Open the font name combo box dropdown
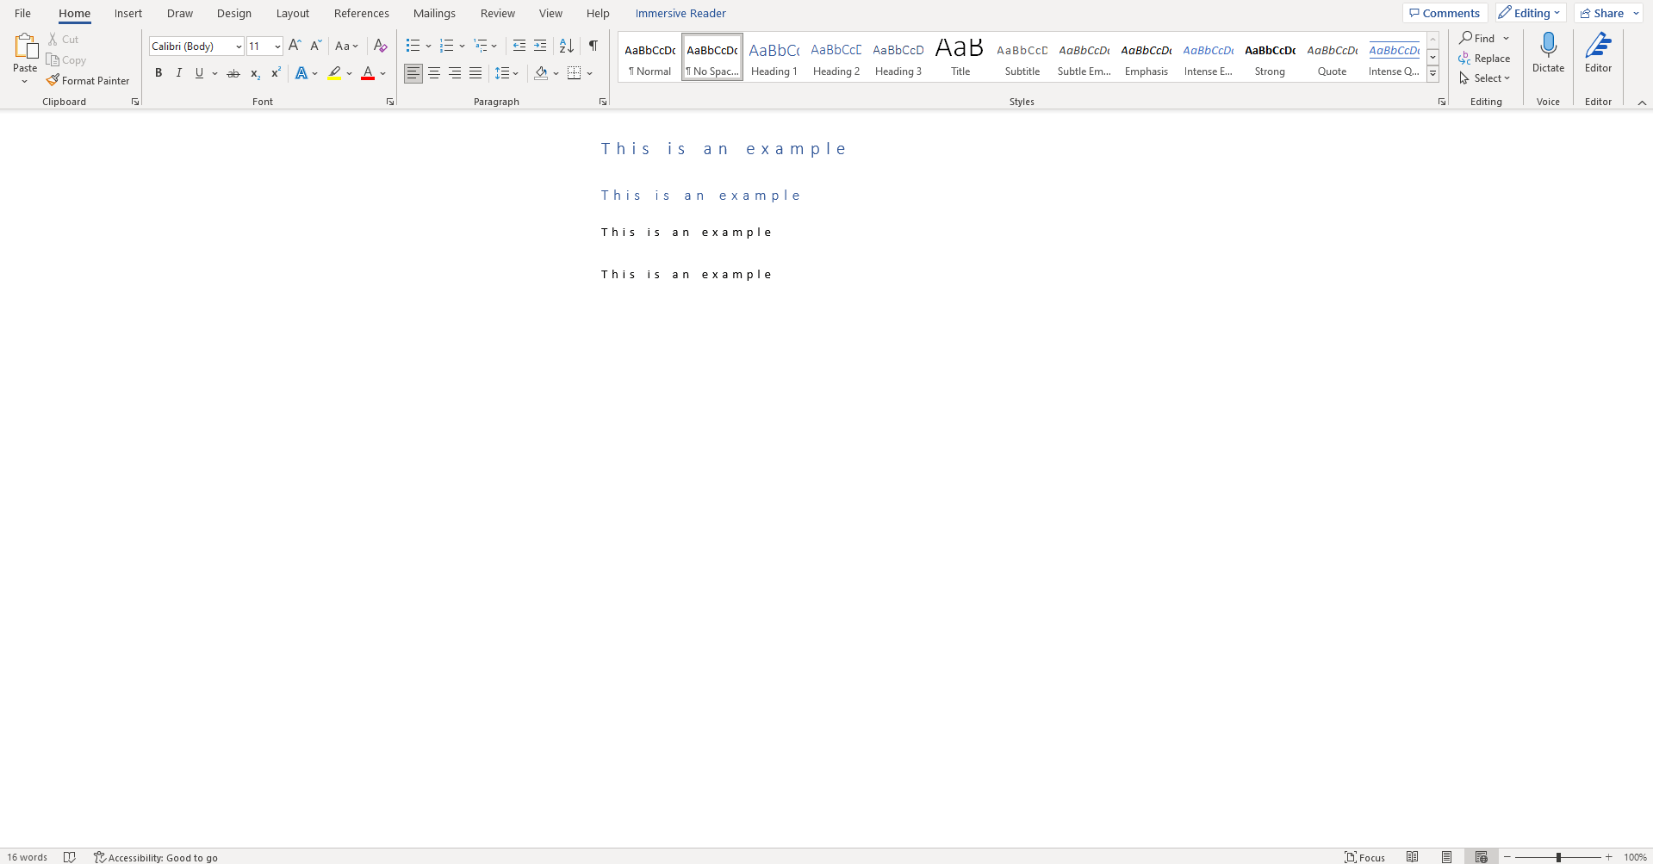This screenshot has width=1653, height=864. (239, 47)
